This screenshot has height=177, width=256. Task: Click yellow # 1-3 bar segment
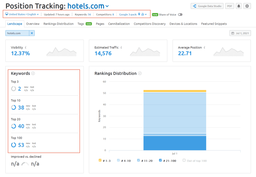pos(175,91)
